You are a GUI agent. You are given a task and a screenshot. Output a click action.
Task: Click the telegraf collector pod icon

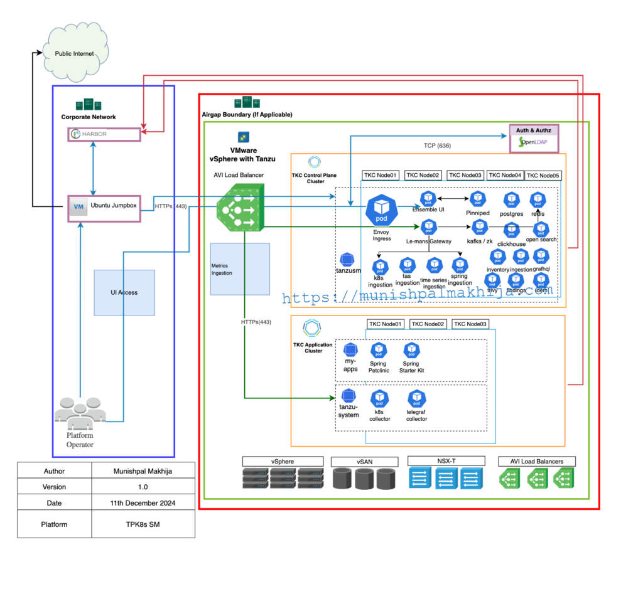click(x=417, y=398)
